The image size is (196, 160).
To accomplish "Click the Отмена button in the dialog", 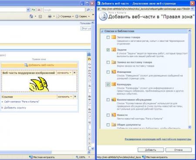I will pos(179,150).
